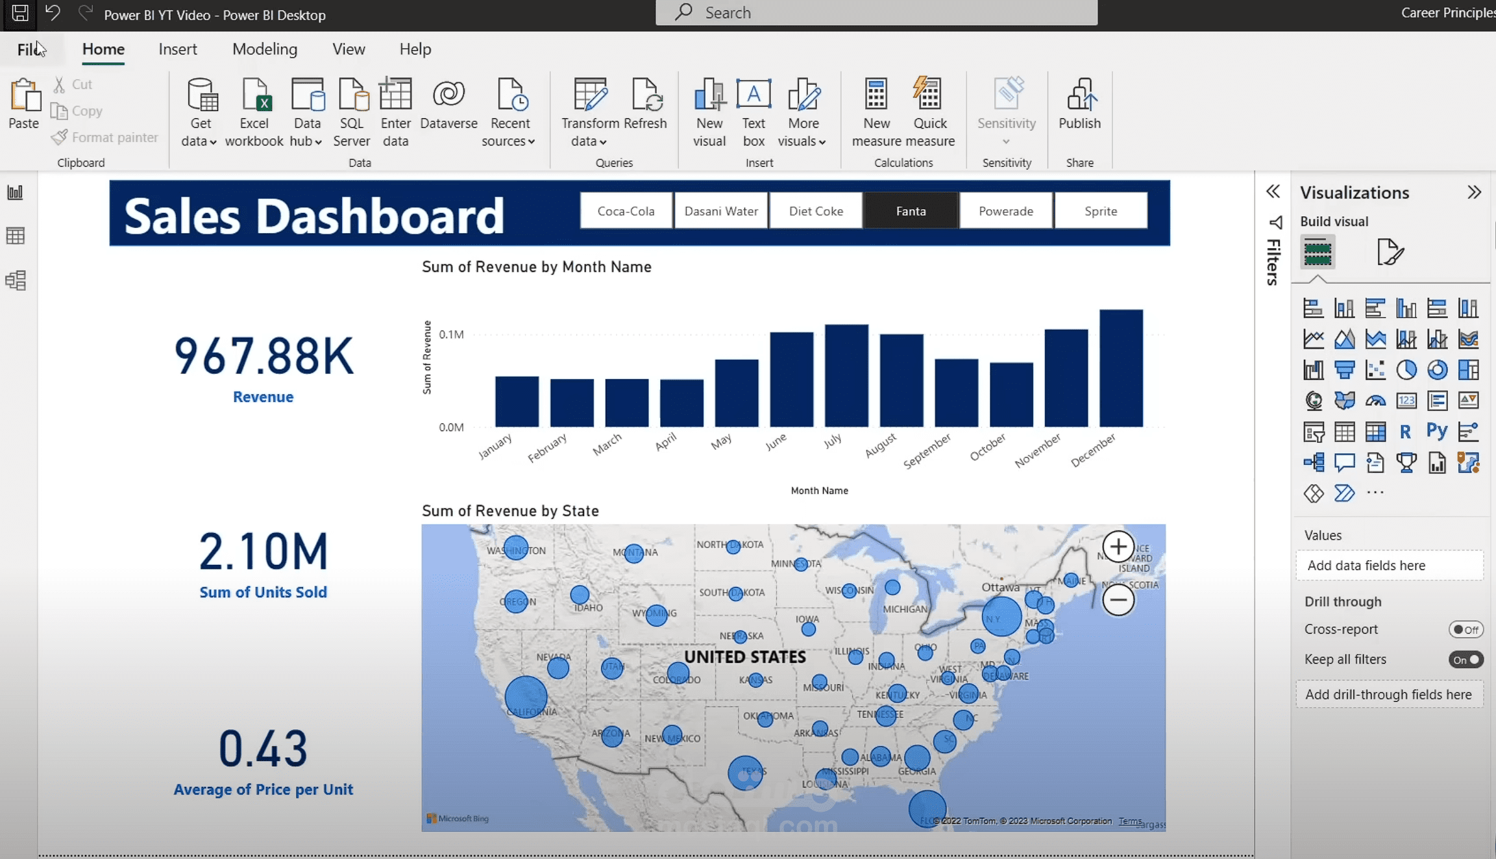Select the Treemap visual icon
The height and width of the screenshot is (859, 1496).
pyautogui.click(x=1468, y=370)
